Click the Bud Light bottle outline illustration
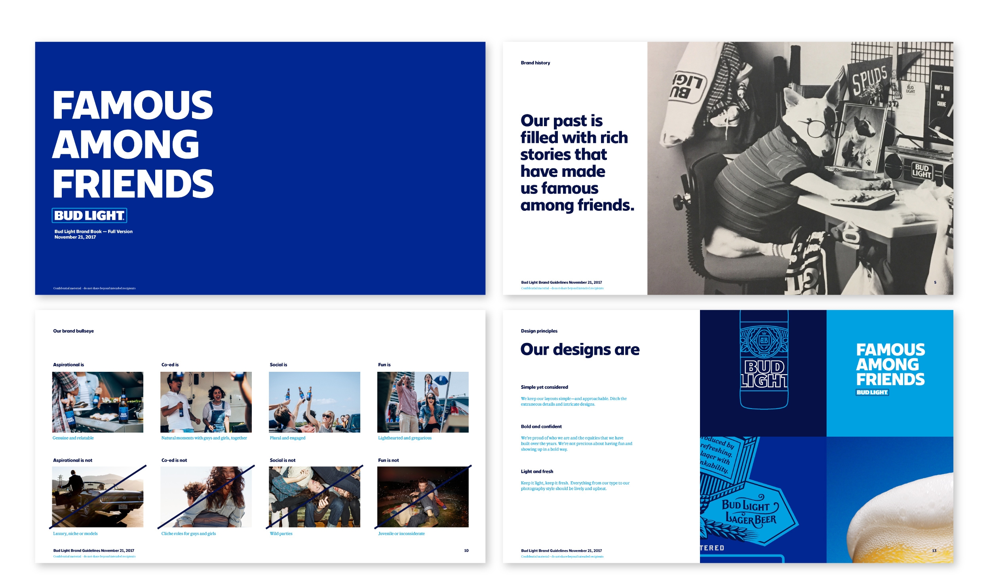Screen dimensions: 989x583 tap(764, 359)
